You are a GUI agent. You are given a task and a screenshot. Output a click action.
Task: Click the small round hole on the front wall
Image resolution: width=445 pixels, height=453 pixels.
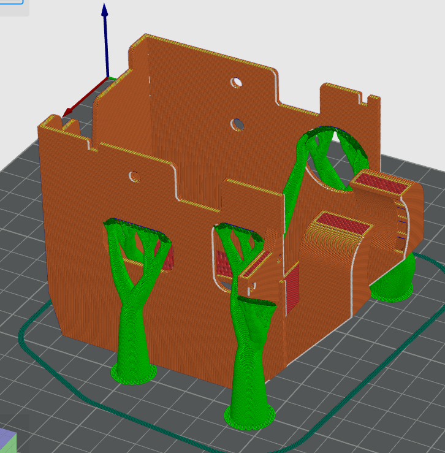tap(134, 177)
